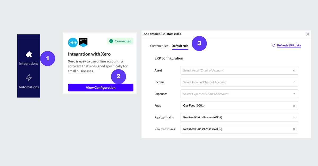Open the Integrations sidebar item
The image size is (318, 166).
point(29,58)
